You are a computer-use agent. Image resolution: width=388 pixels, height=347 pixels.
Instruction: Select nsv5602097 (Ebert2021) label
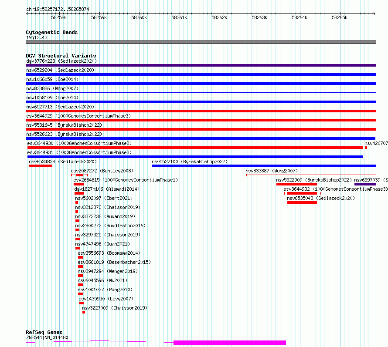[x=104, y=198]
